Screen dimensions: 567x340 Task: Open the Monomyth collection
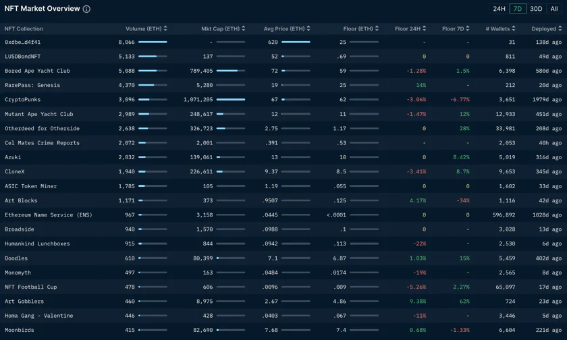(x=18, y=273)
